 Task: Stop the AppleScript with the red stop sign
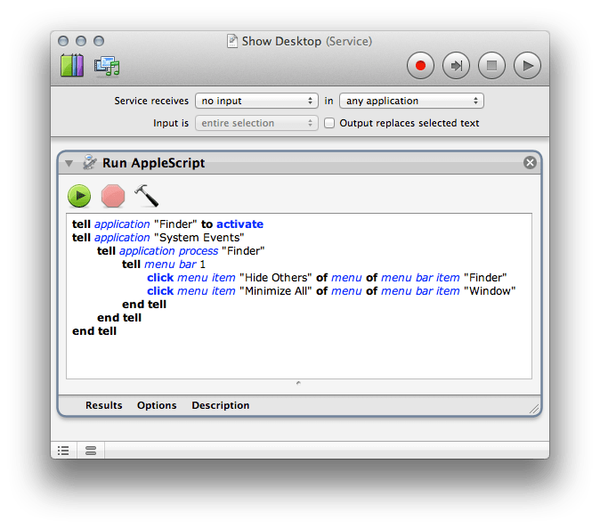[113, 196]
